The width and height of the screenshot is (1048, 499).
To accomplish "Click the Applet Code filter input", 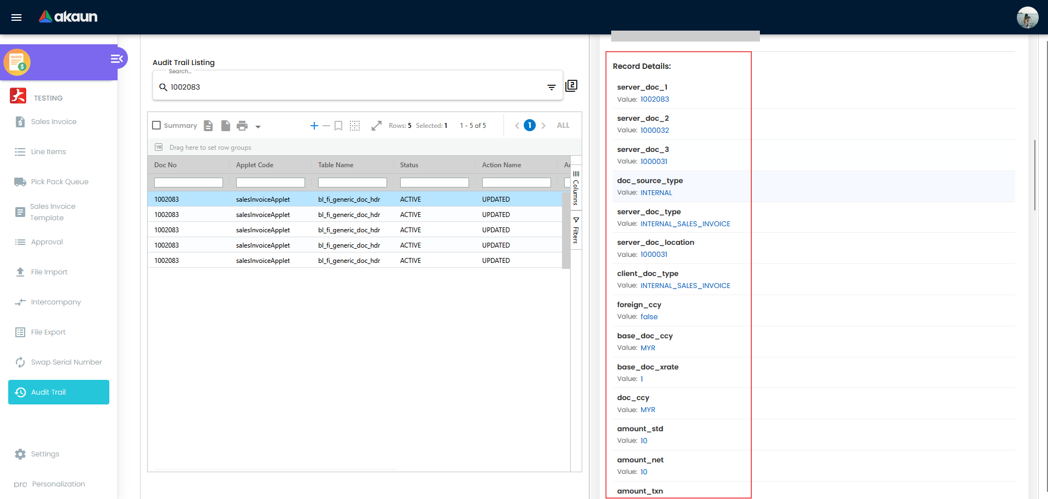I will tap(271, 183).
